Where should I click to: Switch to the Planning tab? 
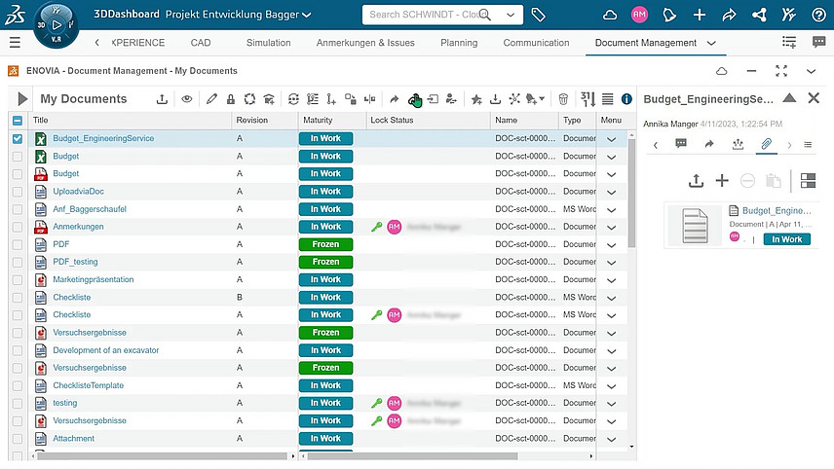point(459,43)
